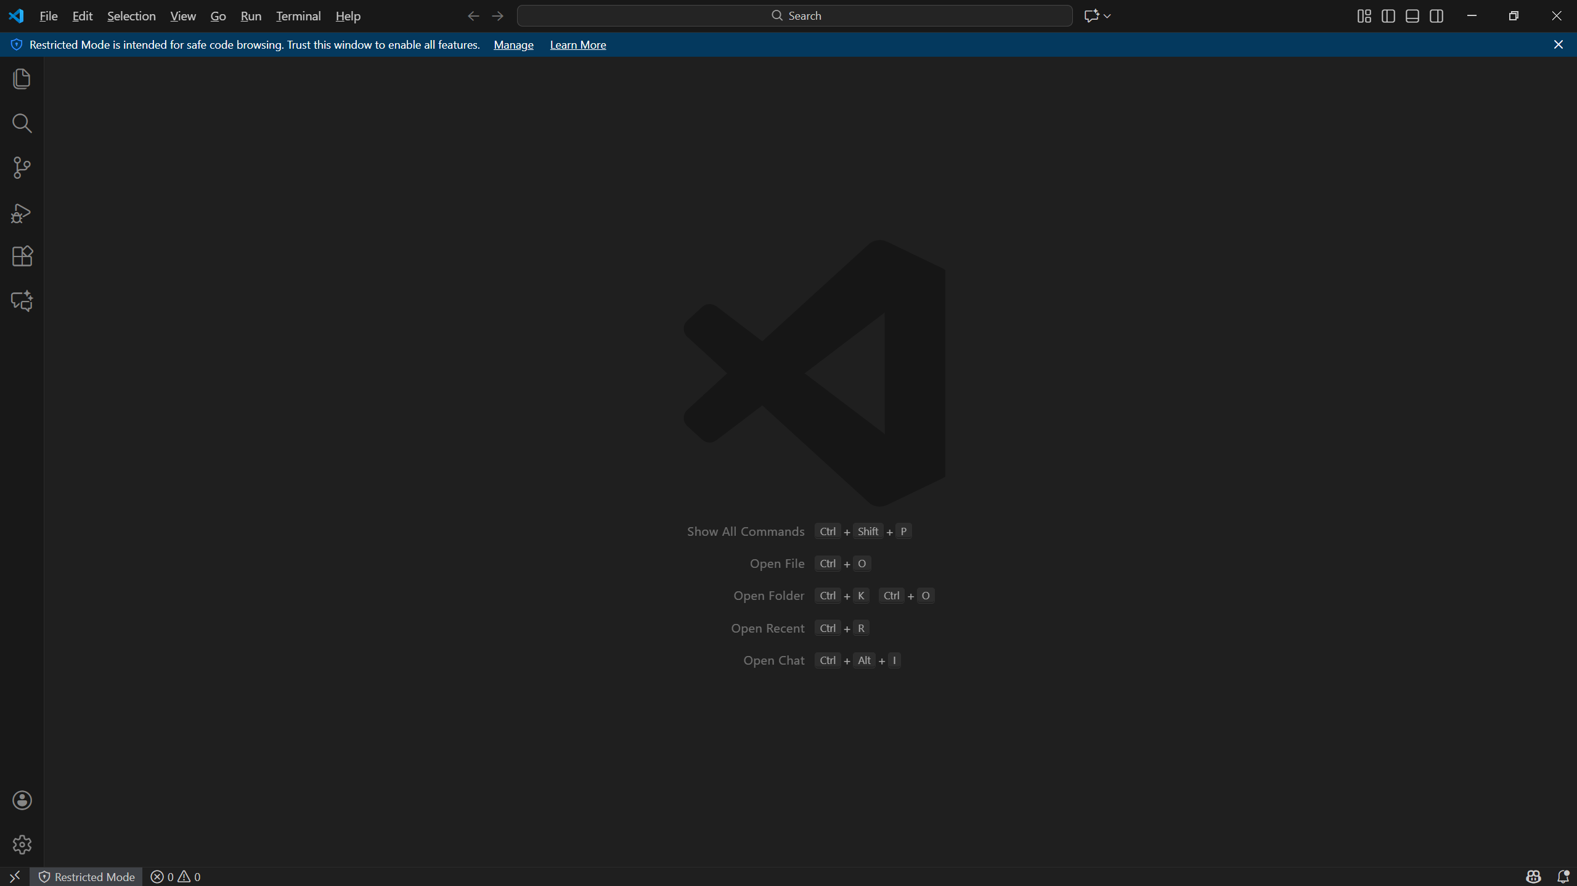The width and height of the screenshot is (1577, 886).
Task: Open the Search view icon in sidebar
Action: click(x=22, y=123)
